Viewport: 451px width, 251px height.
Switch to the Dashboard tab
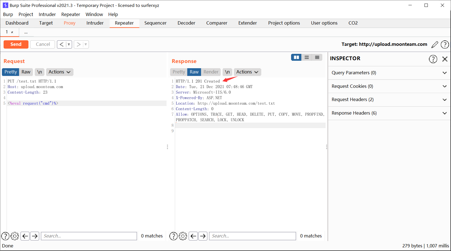coord(17,23)
